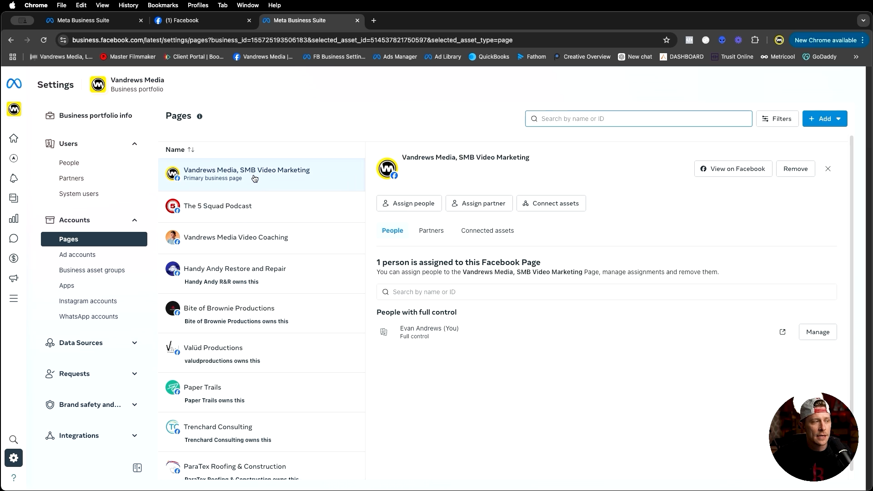Open the Add dropdown button
The height and width of the screenshot is (491, 873).
pyautogui.click(x=825, y=119)
